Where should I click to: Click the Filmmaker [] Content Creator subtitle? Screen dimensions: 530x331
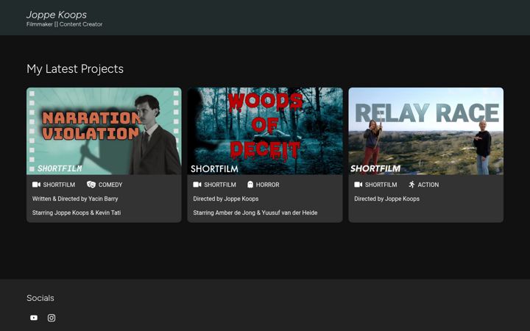click(x=64, y=24)
